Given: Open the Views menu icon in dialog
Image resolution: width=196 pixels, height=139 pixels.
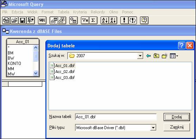Looking at the screenshot, I should [x=174, y=56].
